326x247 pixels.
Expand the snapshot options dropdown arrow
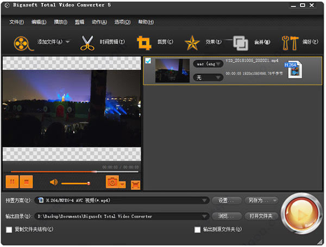(x=122, y=184)
